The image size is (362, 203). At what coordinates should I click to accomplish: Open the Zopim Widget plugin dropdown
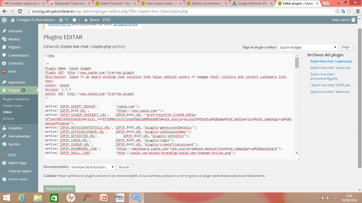click(x=308, y=47)
